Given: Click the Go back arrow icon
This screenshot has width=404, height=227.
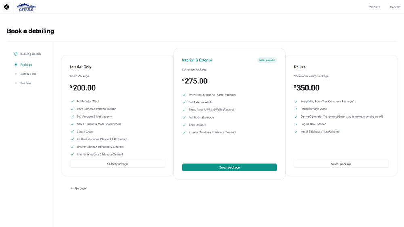Looking at the screenshot, I should click(x=72, y=188).
